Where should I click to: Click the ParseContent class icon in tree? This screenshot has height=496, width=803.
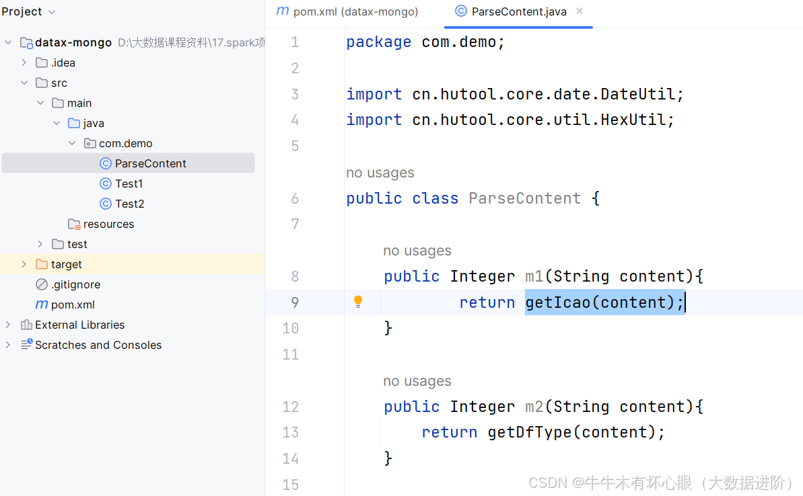[x=105, y=163]
